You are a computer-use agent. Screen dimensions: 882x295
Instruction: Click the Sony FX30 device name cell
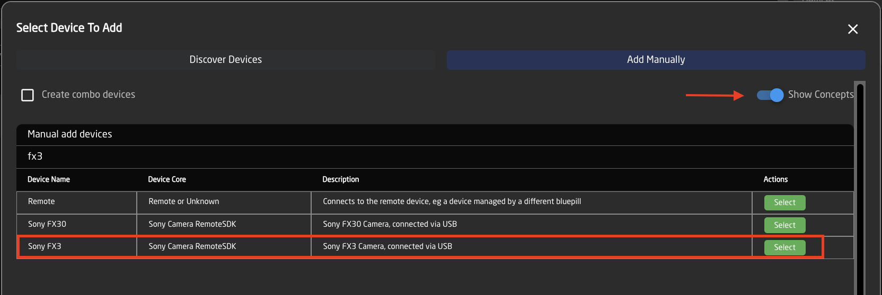[x=77, y=224]
